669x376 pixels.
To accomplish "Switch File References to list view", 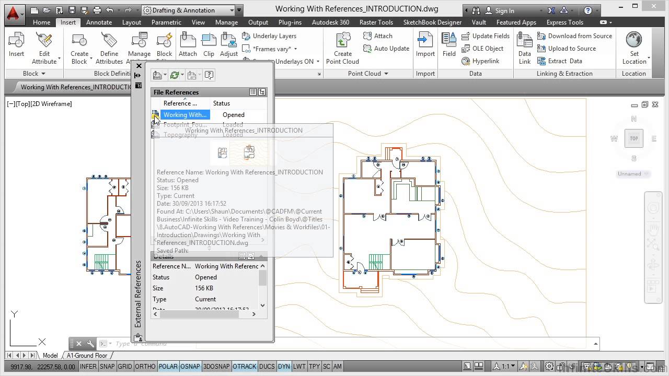I will click(253, 92).
